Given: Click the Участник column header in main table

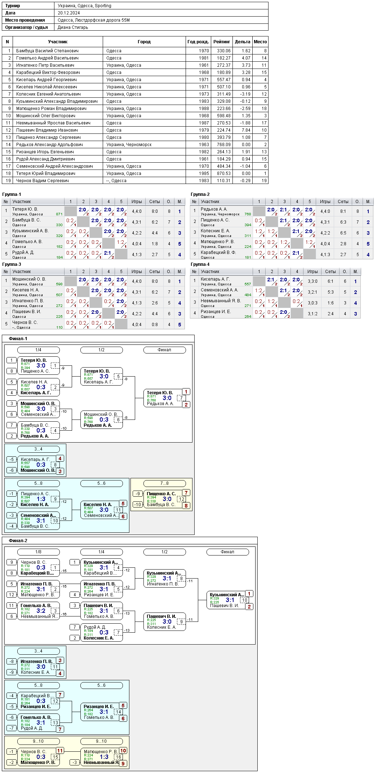Looking at the screenshot, I should (58, 42).
